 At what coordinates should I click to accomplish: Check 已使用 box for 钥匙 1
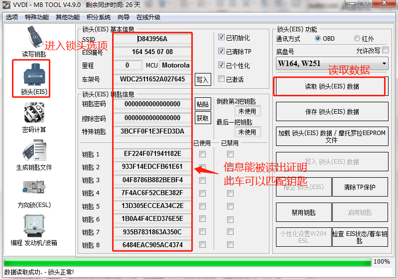202,154
